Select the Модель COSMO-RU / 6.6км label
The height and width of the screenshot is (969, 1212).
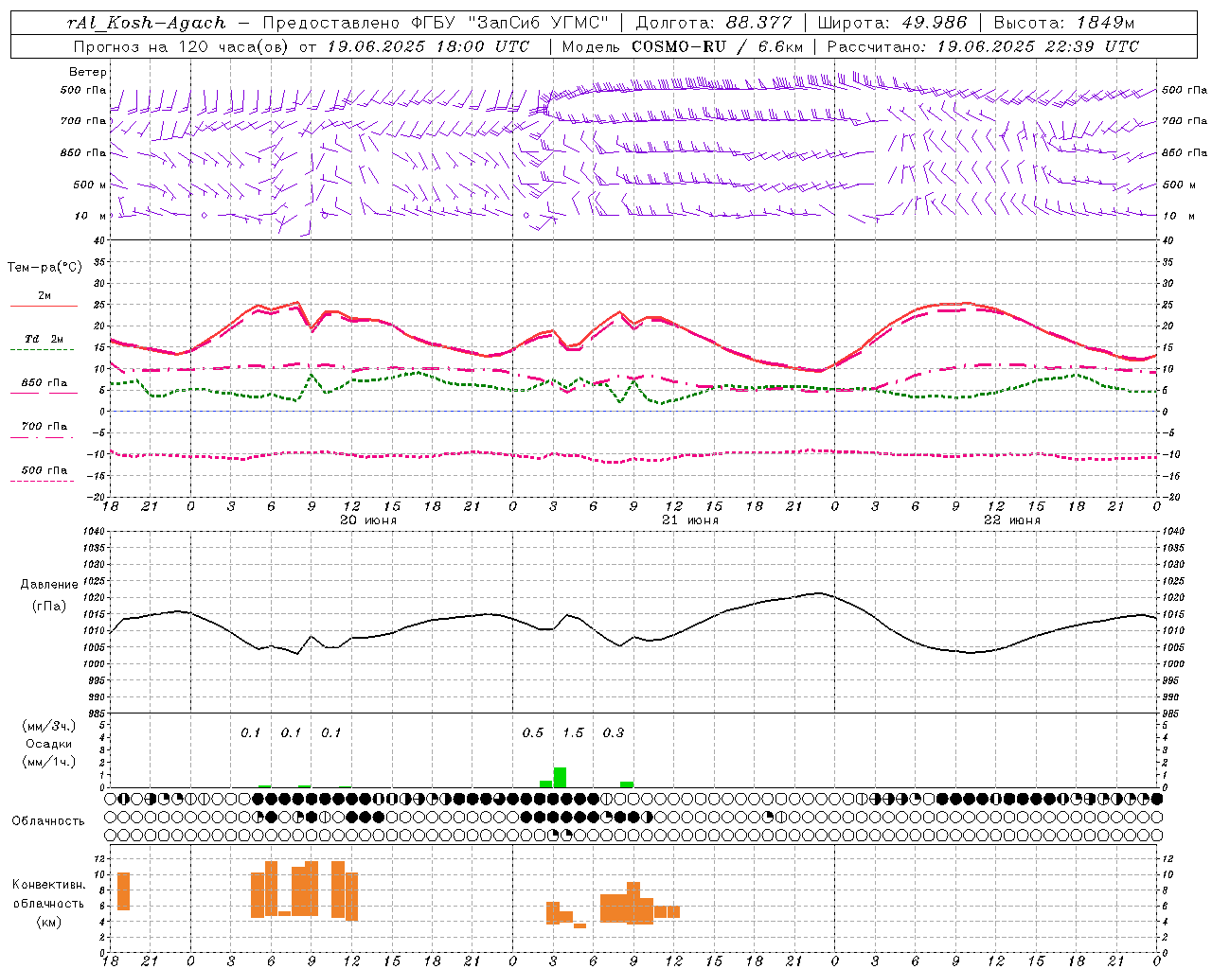pyautogui.click(x=682, y=45)
